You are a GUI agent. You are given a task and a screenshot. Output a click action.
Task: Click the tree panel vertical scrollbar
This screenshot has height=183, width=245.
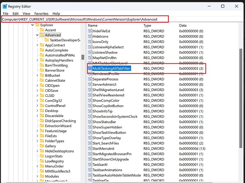(x=83, y=57)
